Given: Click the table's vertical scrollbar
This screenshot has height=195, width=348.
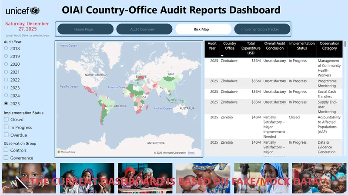Looking at the screenshot, I should 345,44.
